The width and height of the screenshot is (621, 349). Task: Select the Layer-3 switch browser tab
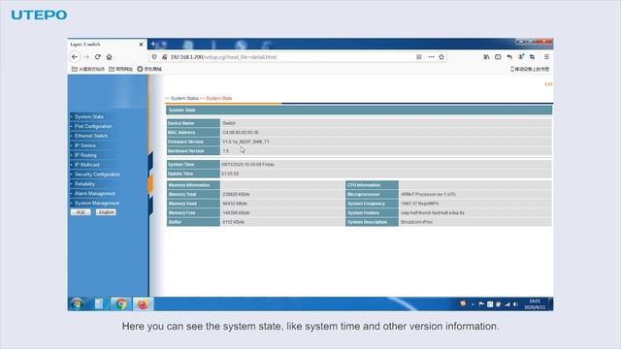point(107,45)
